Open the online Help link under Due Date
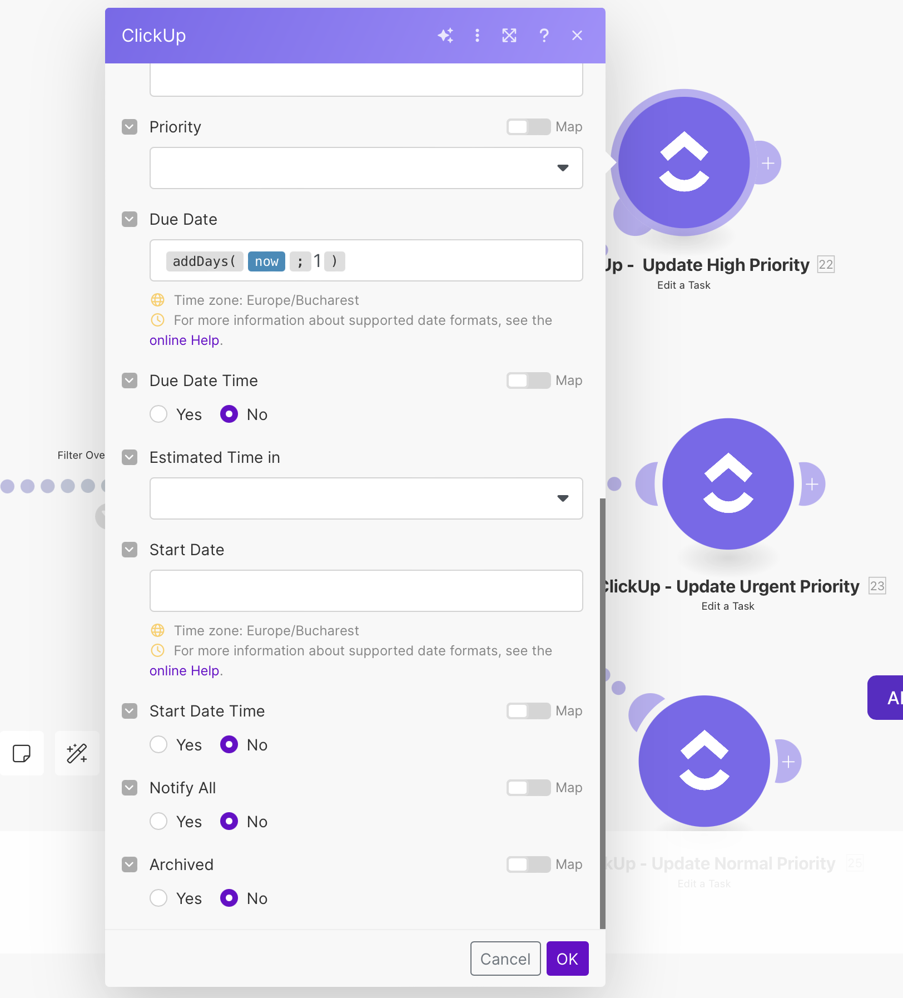 pyautogui.click(x=184, y=340)
